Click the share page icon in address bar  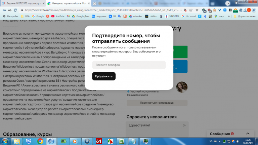191,10
